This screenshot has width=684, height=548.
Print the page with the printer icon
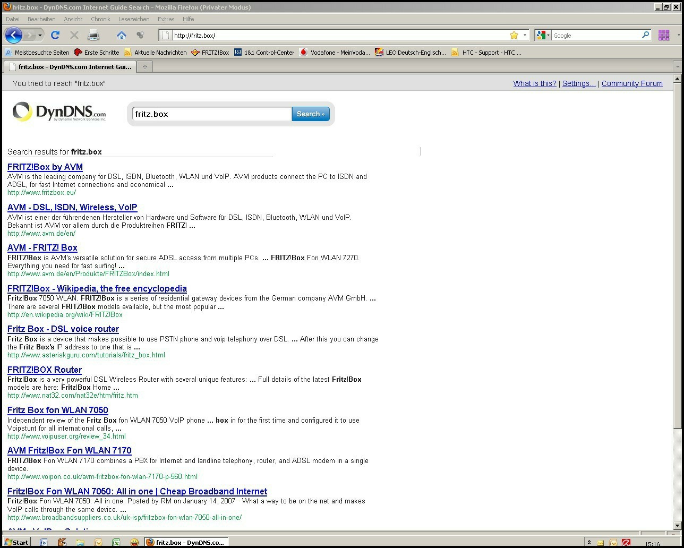pyautogui.click(x=93, y=36)
